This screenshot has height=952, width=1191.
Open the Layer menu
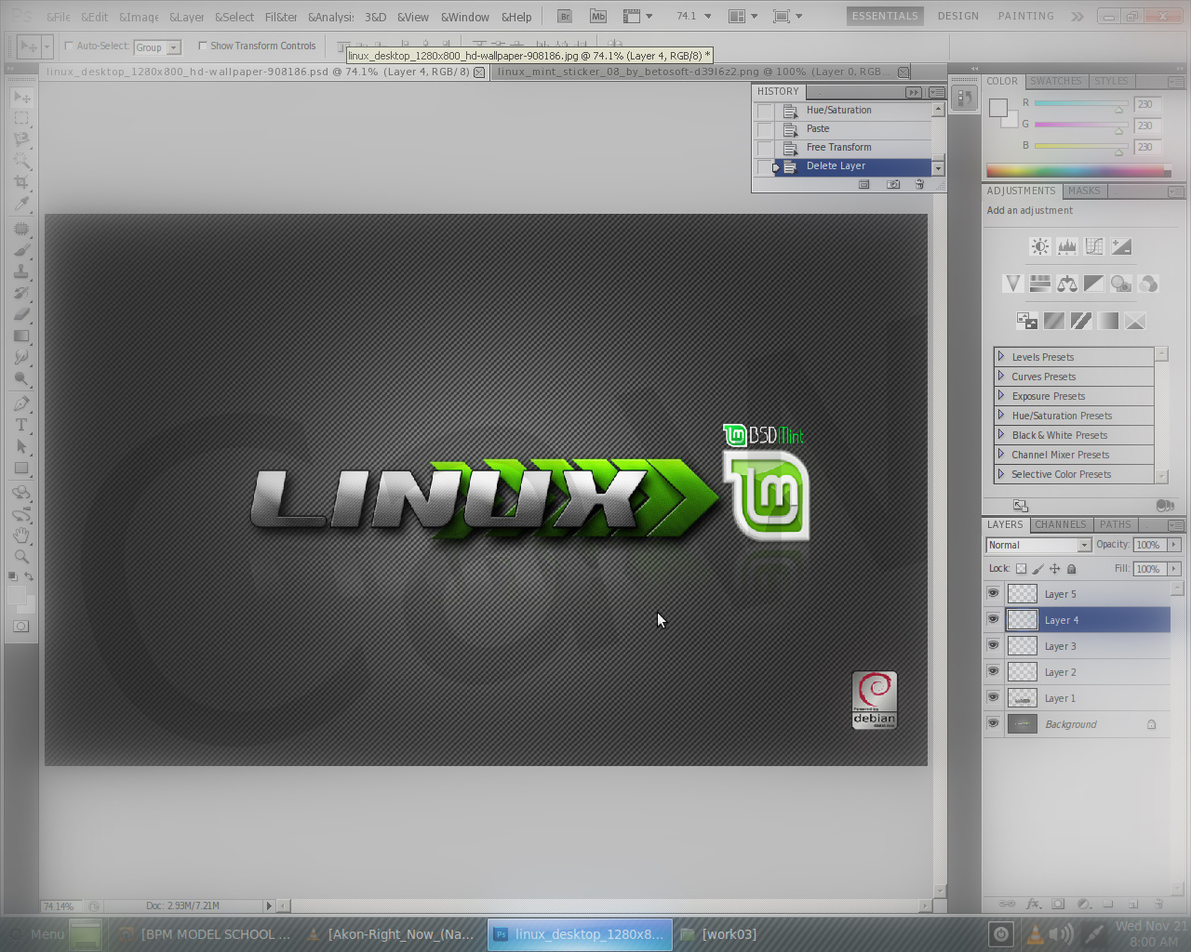pos(186,17)
